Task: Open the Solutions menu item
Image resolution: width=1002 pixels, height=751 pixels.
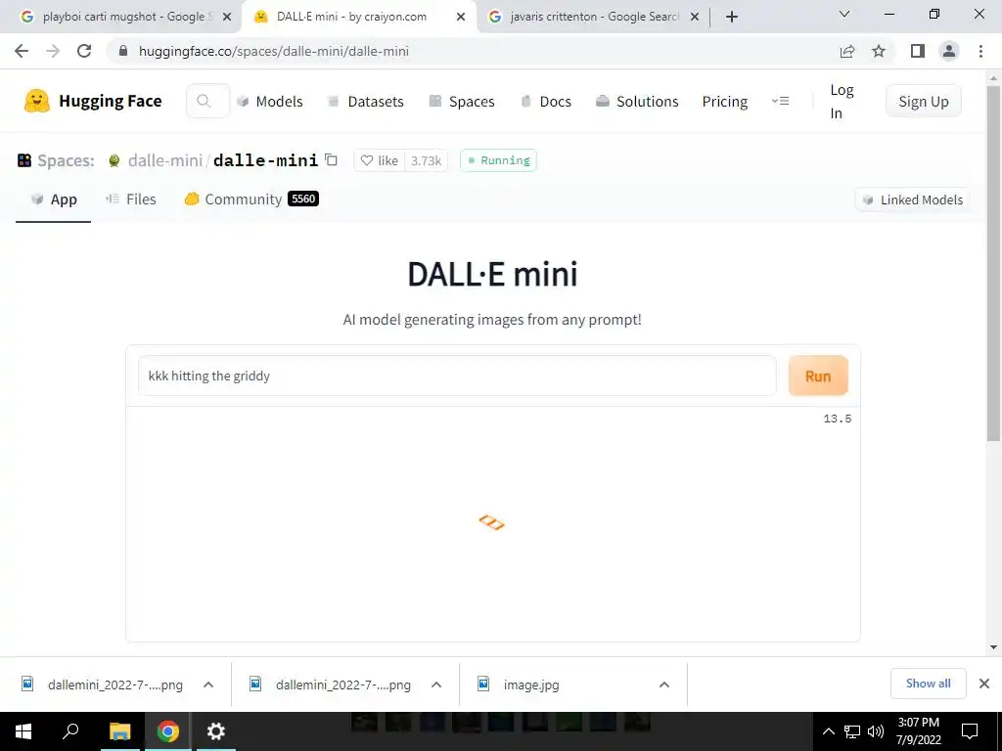Action: (637, 102)
